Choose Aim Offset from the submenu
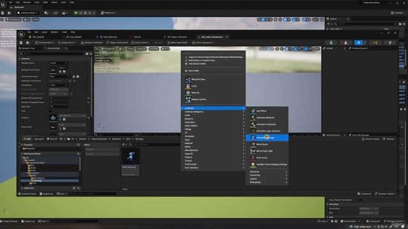This screenshot has width=408, height=229. pyautogui.click(x=267, y=111)
